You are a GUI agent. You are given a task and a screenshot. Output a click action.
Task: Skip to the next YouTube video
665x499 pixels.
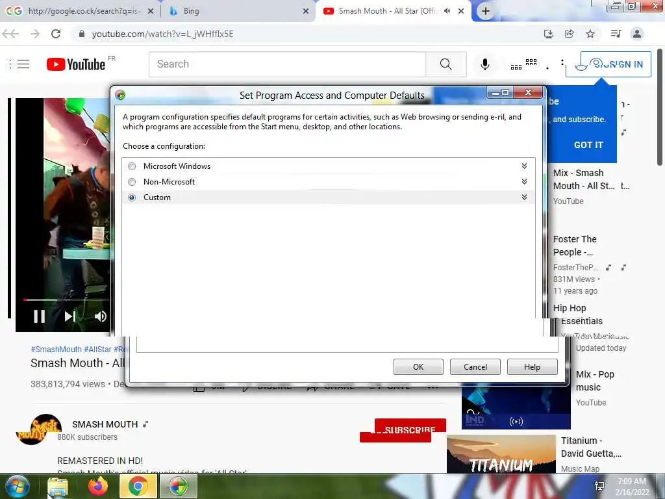(70, 316)
